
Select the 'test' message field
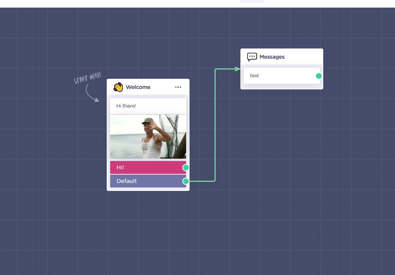click(x=282, y=76)
